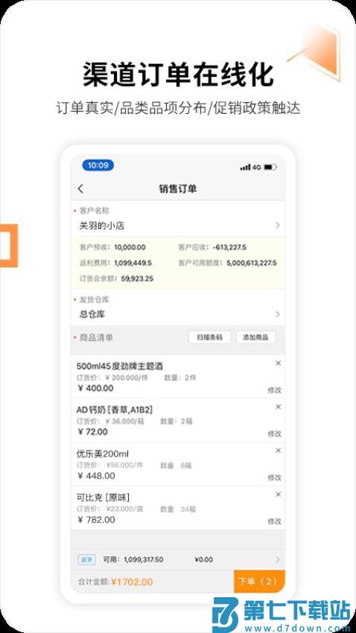Screen dimensions: 356x633
Task: Remove 500ml45度劲牌主题酒 with its X icon
Action: pyautogui.click(x=278, y=363)
